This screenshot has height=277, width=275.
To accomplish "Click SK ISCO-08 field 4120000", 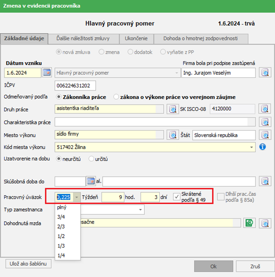I will click(x=232, y=109).
